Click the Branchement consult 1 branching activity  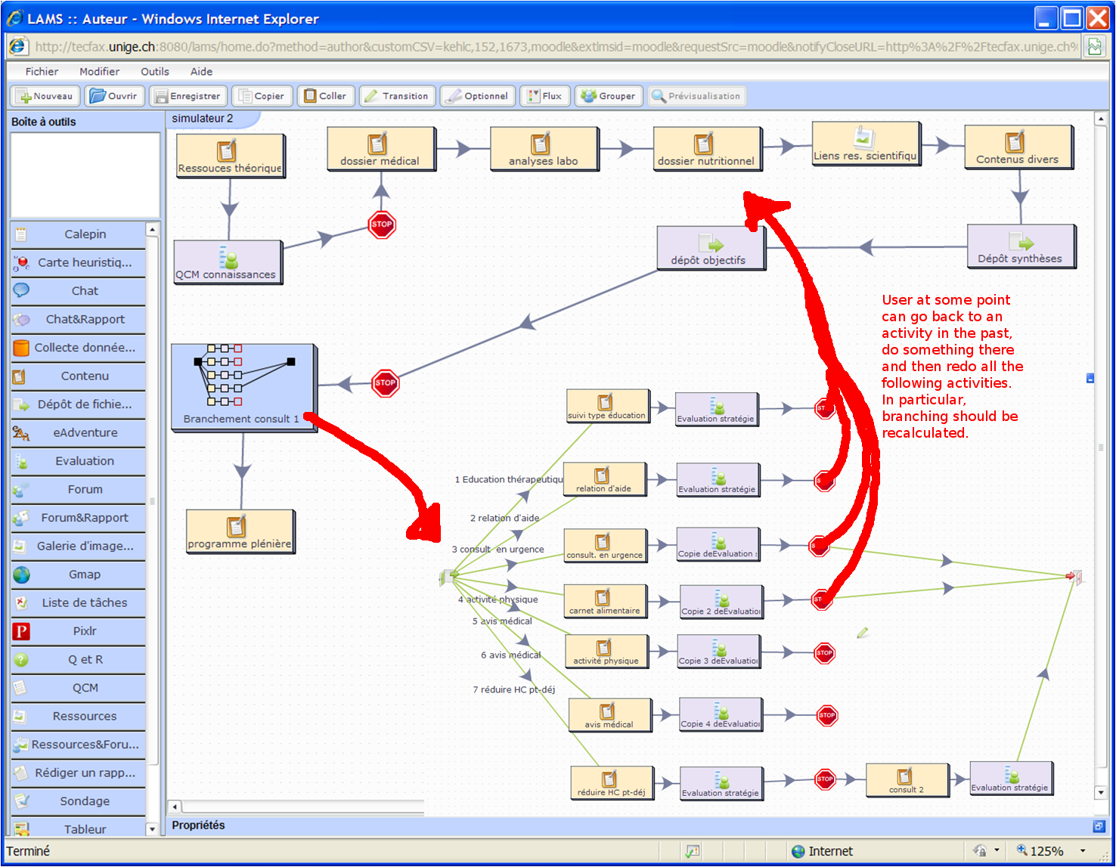pos(243,386)
